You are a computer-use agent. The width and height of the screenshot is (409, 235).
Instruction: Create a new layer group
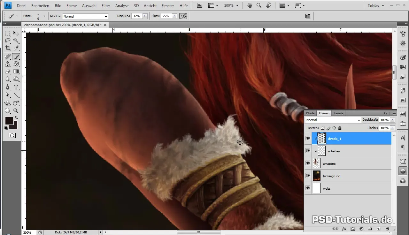tap(370, 229)
